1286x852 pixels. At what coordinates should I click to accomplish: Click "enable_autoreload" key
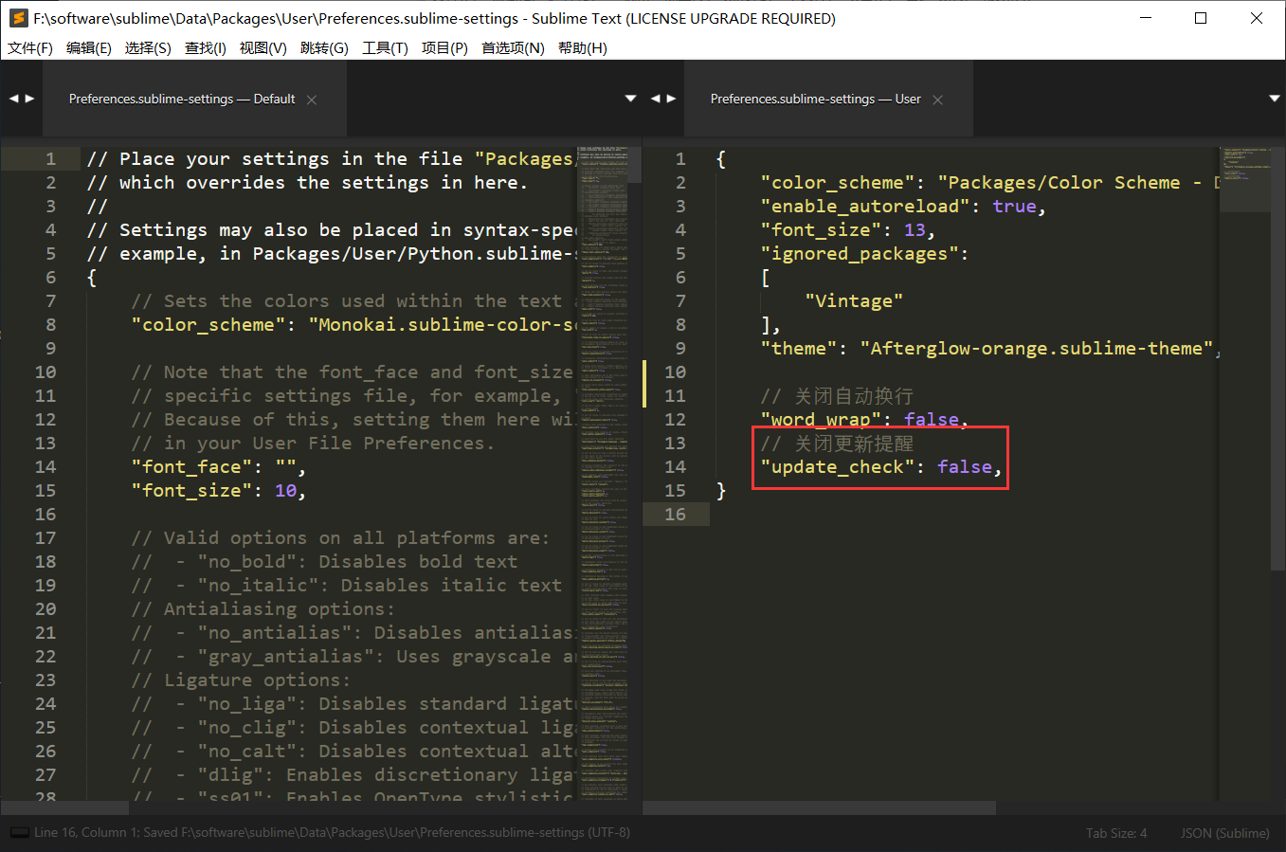(x=865, y=207)
